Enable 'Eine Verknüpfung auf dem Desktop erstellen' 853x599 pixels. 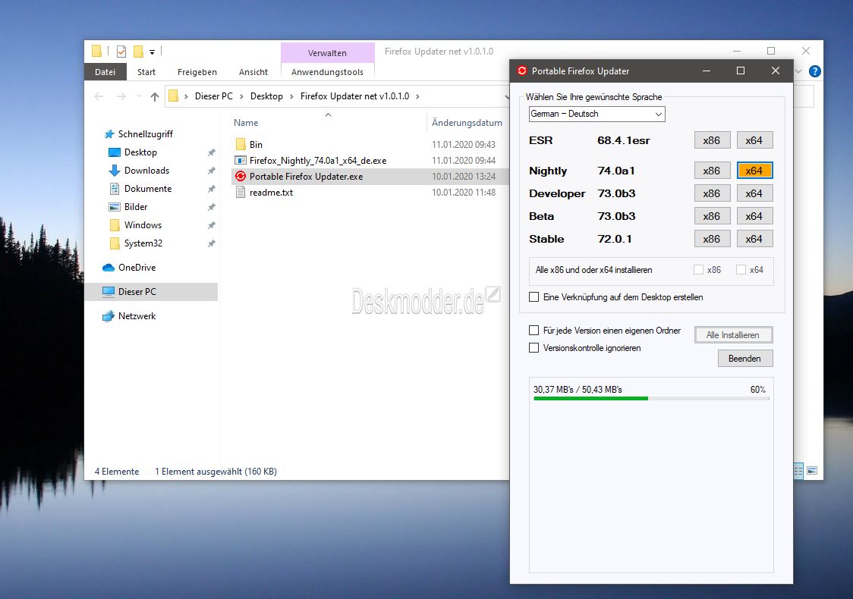point(534,297)
